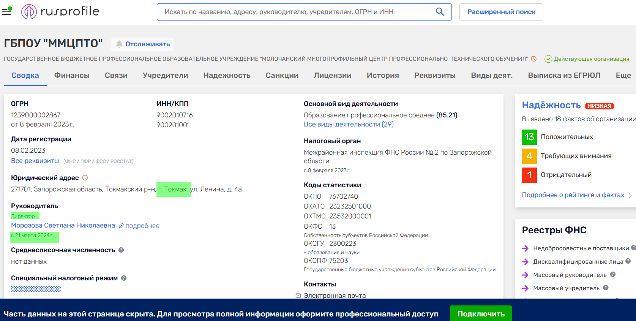This screenshot has width=636, height=321.
Task: Switch to the Финансы tab
Action: pyautogui.click(x=72, y=75)
